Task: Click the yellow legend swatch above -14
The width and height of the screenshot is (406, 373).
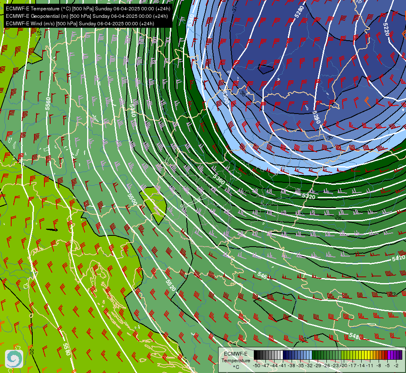Action: click(x=363, y=355)
